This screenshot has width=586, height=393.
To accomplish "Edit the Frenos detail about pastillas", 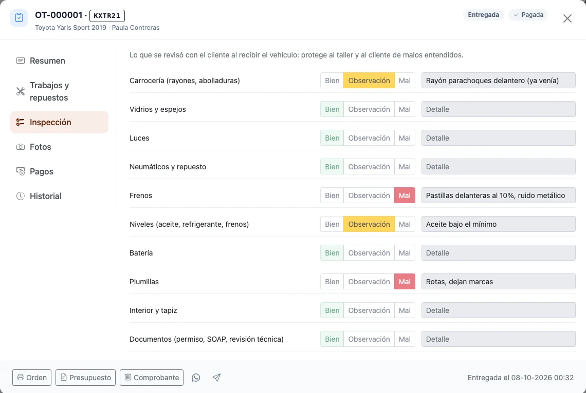I will pyautogui.click(x=499, y=195).
